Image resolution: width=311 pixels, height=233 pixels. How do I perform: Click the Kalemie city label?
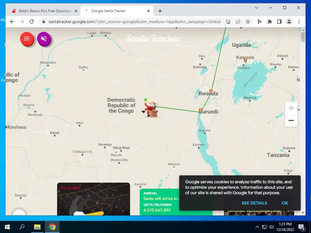pos(199,145)
